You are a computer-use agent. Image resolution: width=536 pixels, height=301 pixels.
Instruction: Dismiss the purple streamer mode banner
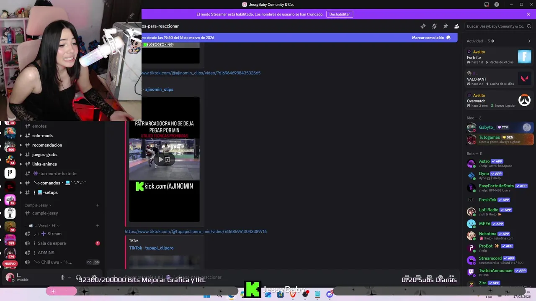(x=528, y=14)
